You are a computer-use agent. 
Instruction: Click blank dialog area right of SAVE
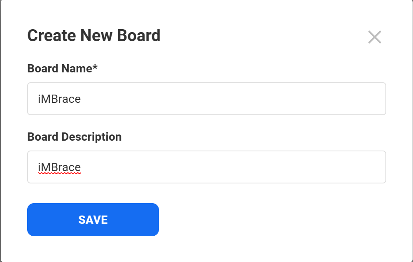tap(268, 220)
